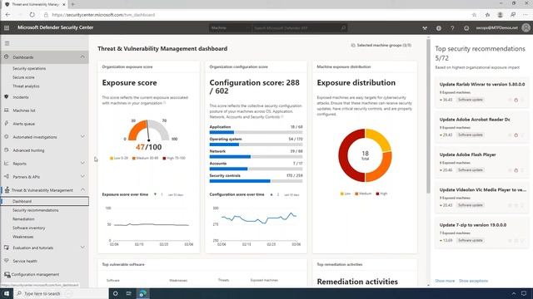Click the Windows taskbar search box
533x299 pixels.
pyautogui.click(x=61, y=293)
